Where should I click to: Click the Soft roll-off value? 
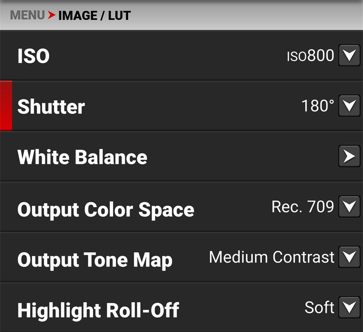click(319, 308)
